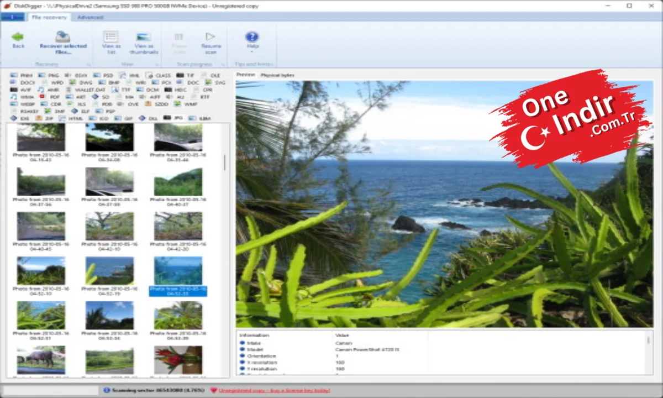Open the Advanced ribbon tab
Screen dimensions: 663x398
[90, 17]
